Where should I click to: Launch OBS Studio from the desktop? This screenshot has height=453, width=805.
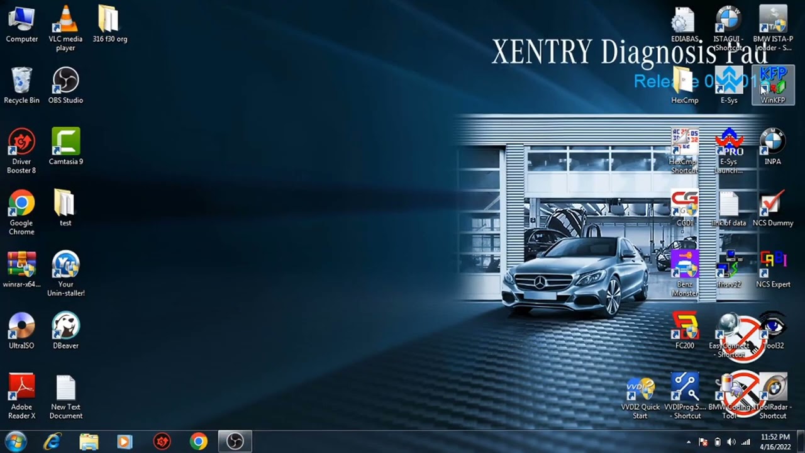click(x=65, y=86)
